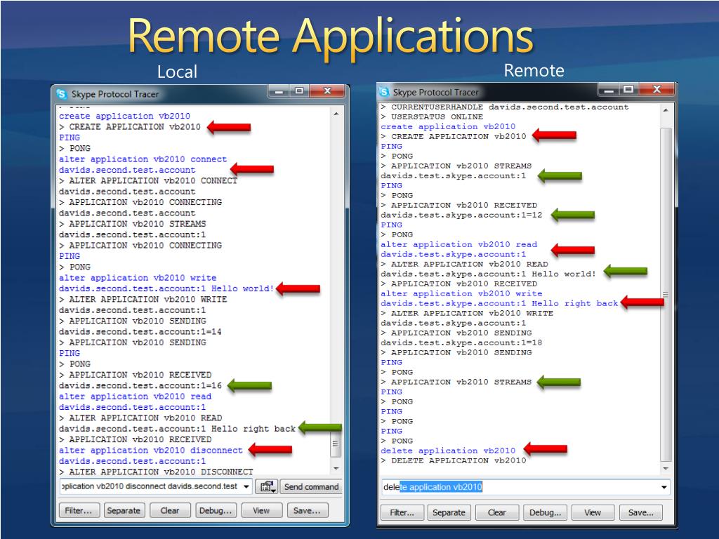Click Remote log scrollbar thumb
Viewport: 719px width, 539px height.
tap(666, 294)
